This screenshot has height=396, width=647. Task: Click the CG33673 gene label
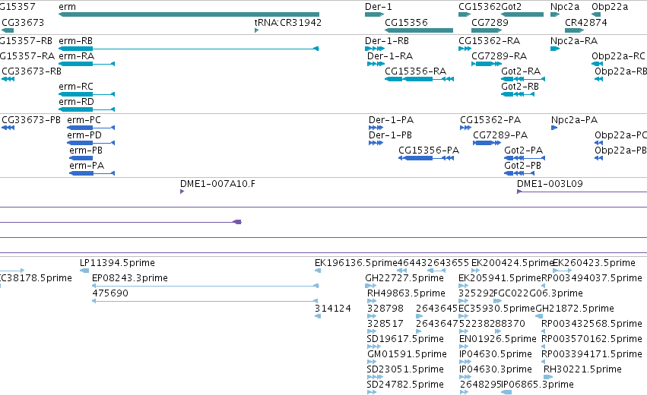pos(23,22)
